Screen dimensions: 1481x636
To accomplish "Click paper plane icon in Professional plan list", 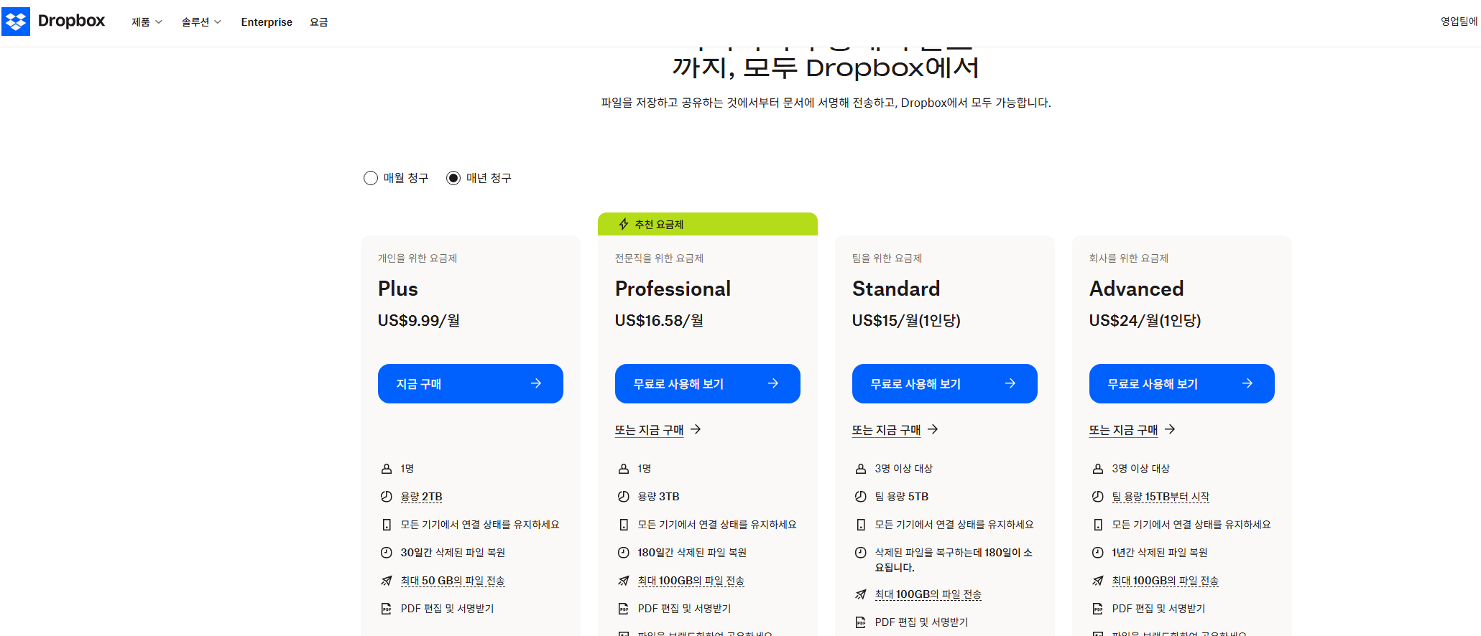I will tap(623, 581).
